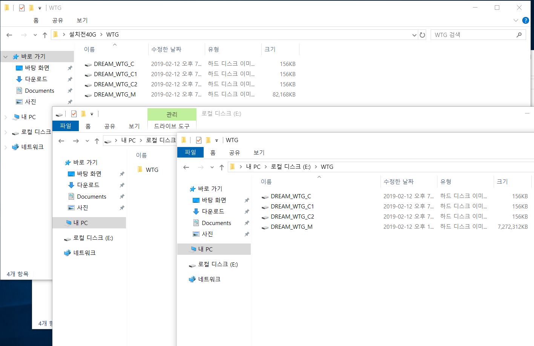This screenshot has height=346, width=534.
Task: Click 설치전40G breadcrumb in address bar
Action: pos(83,35)
